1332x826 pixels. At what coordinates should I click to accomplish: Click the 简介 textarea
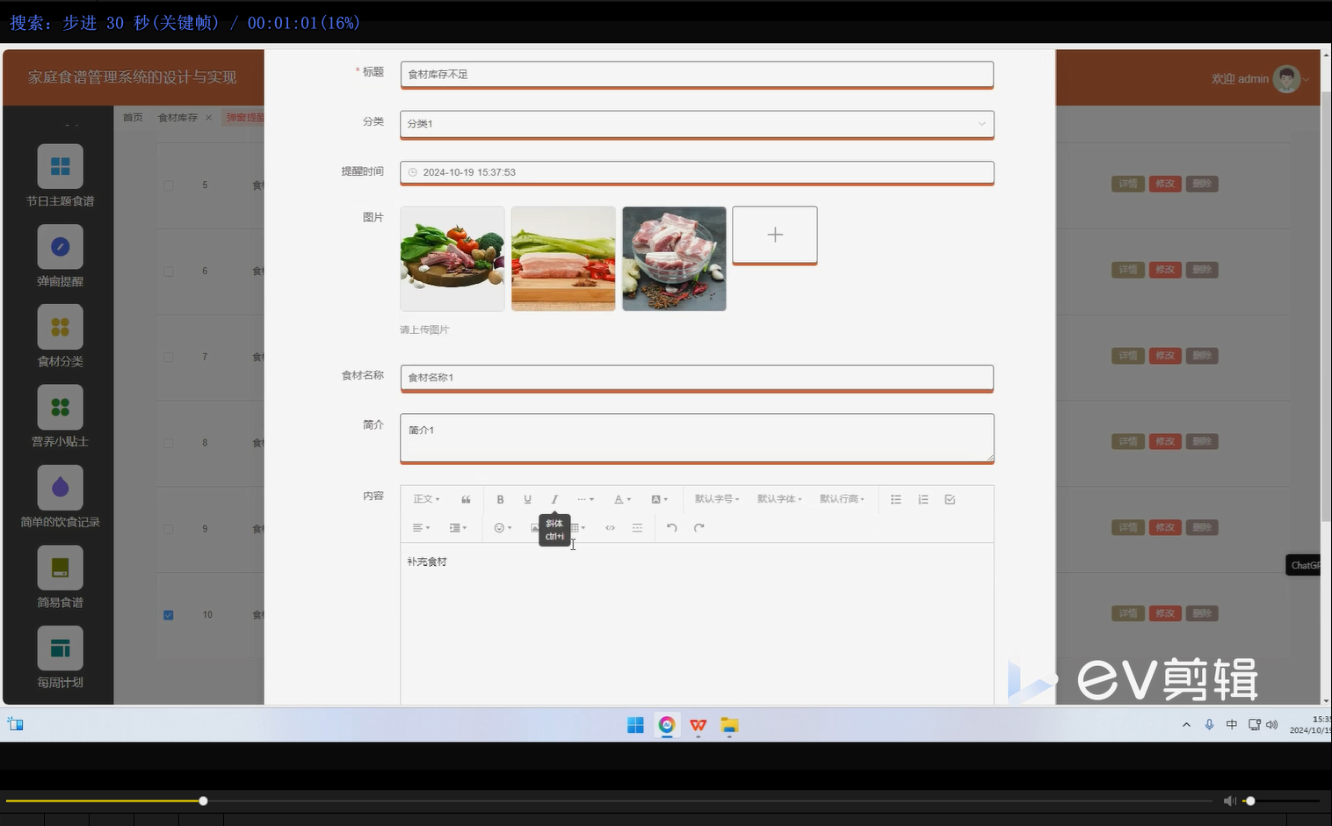point(697,438)
